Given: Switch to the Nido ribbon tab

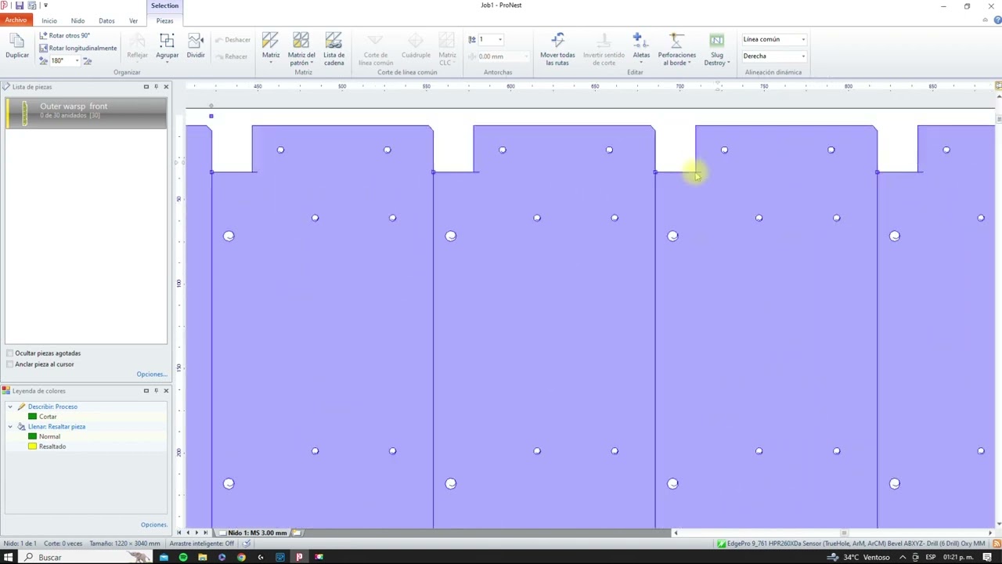Looking at the screenshot, I should 77,20.
